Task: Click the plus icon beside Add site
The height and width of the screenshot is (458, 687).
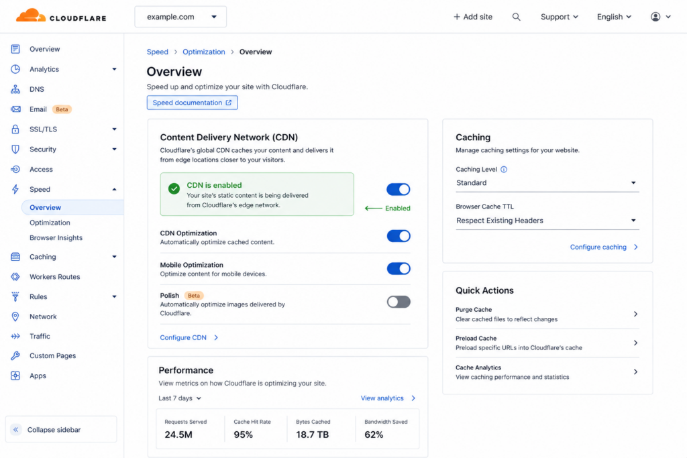Action: point(456,17)
